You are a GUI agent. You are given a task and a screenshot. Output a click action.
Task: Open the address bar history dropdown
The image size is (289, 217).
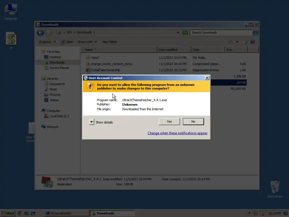[178, 32]
